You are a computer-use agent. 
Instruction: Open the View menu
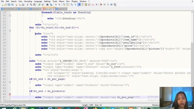[x=20, y=1]
